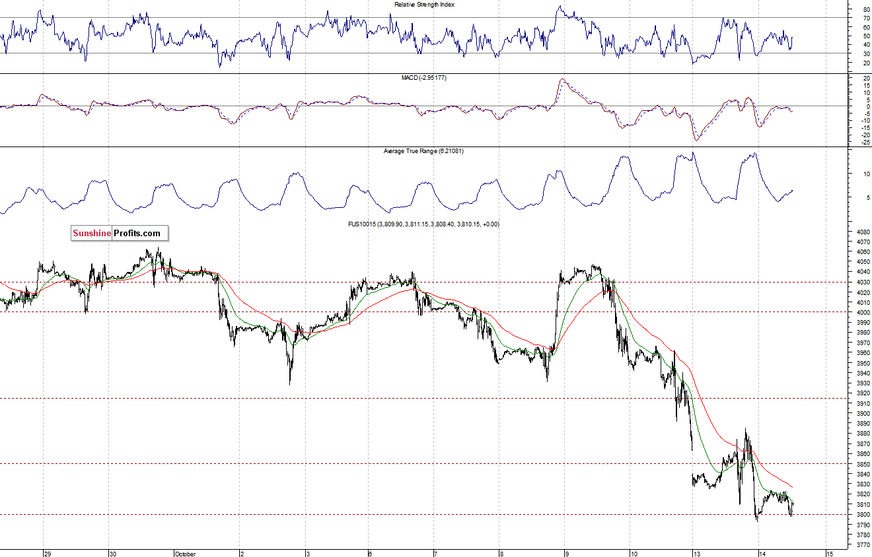Select the date axis label 8

501,553
